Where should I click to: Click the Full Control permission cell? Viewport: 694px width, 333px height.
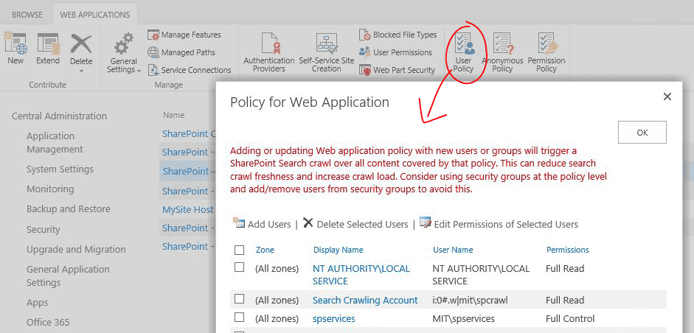pyautogui.click(x=570, y=318)
